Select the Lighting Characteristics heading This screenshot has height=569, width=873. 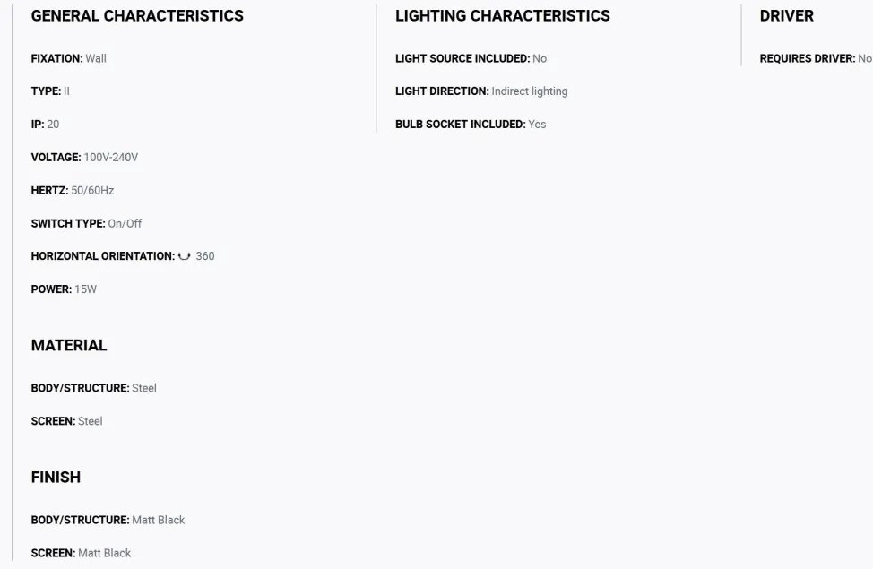coord(503,15)
